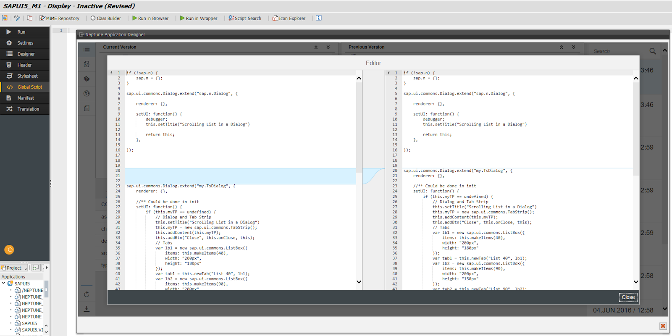Open Script Search
The width and height of the screenshot is (672, 336).
245,18
